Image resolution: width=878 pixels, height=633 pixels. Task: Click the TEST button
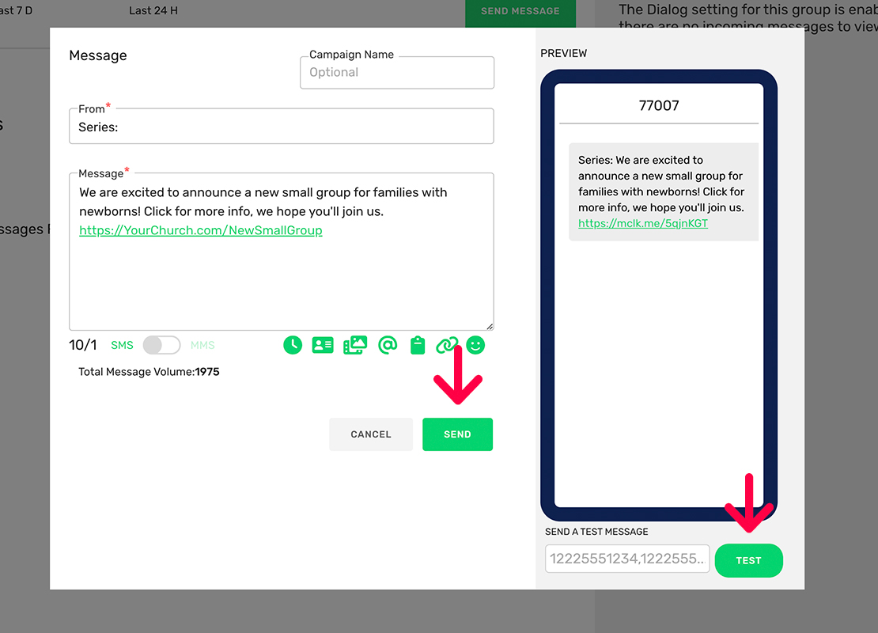748,560
